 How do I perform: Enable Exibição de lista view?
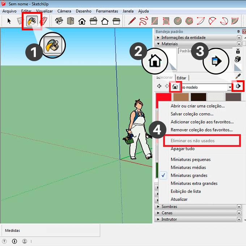point(186,191)
